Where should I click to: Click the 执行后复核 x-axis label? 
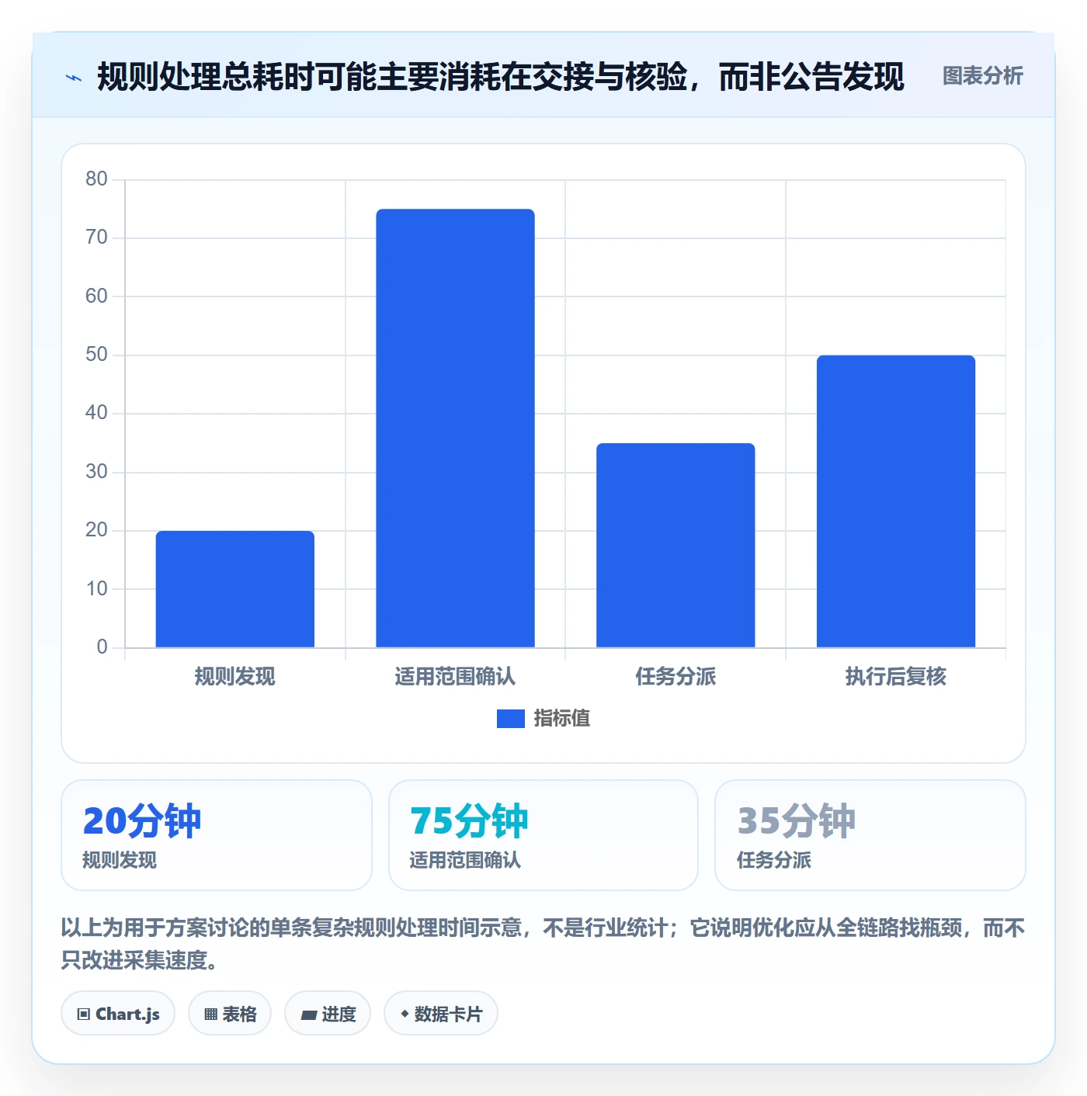pyautogui.click(x=896, y=677)
